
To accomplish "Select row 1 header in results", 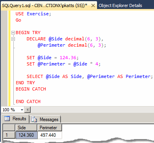I will click(9, 135).
